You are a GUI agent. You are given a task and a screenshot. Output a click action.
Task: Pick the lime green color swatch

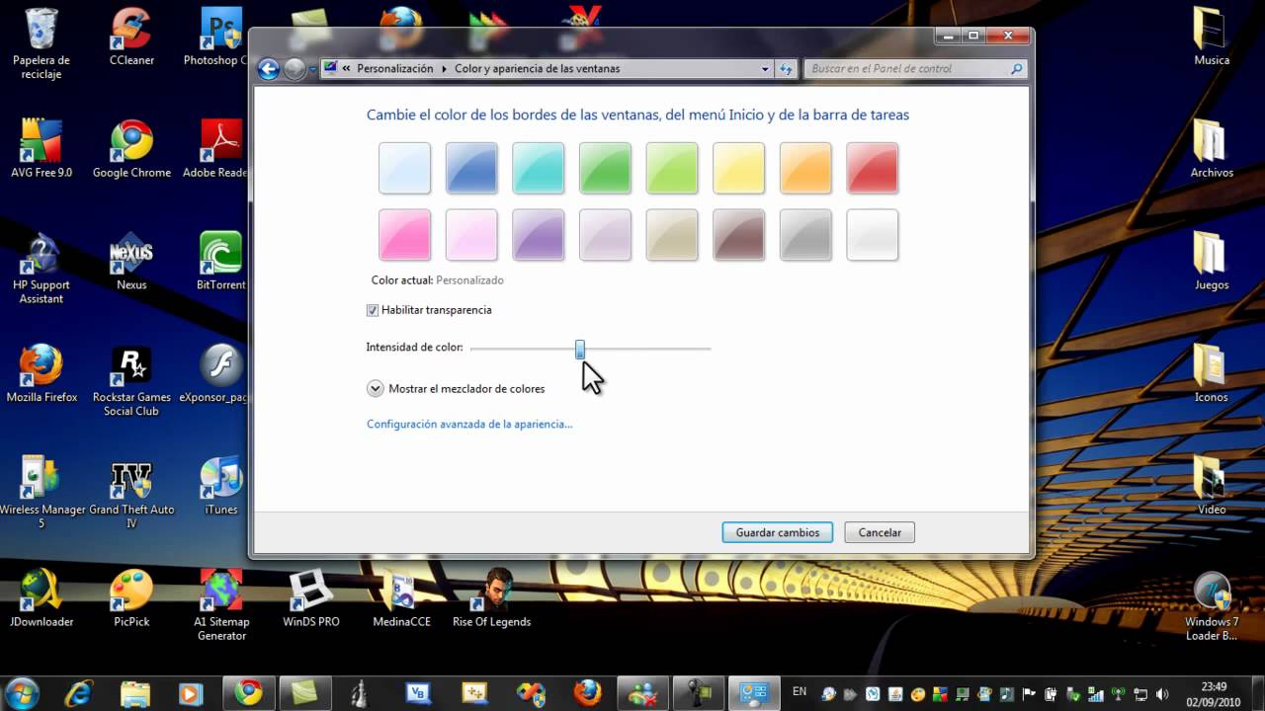click(672, 168)
